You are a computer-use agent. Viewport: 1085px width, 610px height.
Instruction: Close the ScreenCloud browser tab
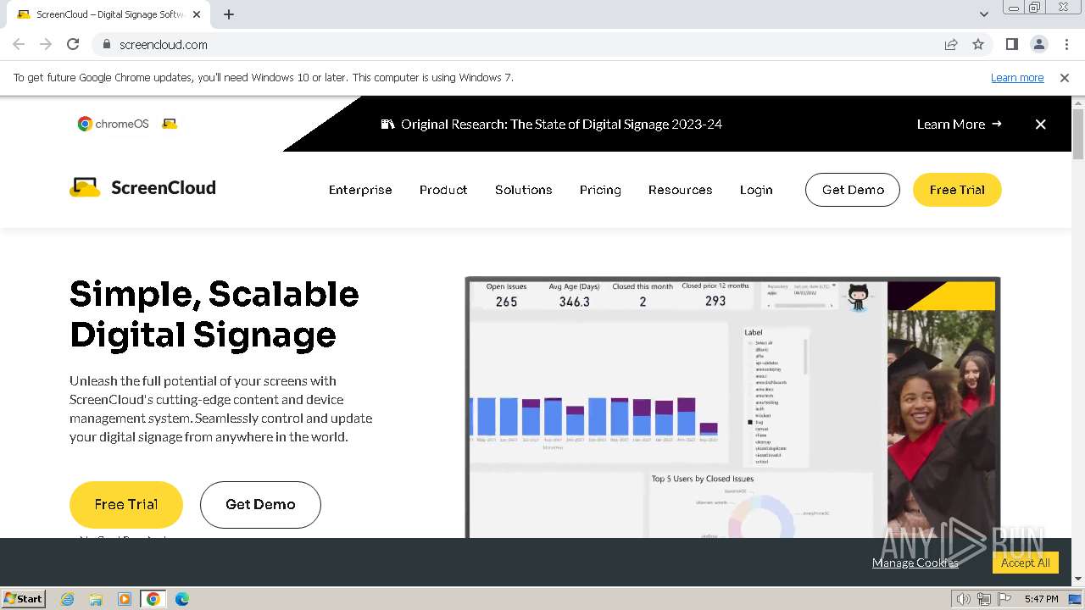197,14
